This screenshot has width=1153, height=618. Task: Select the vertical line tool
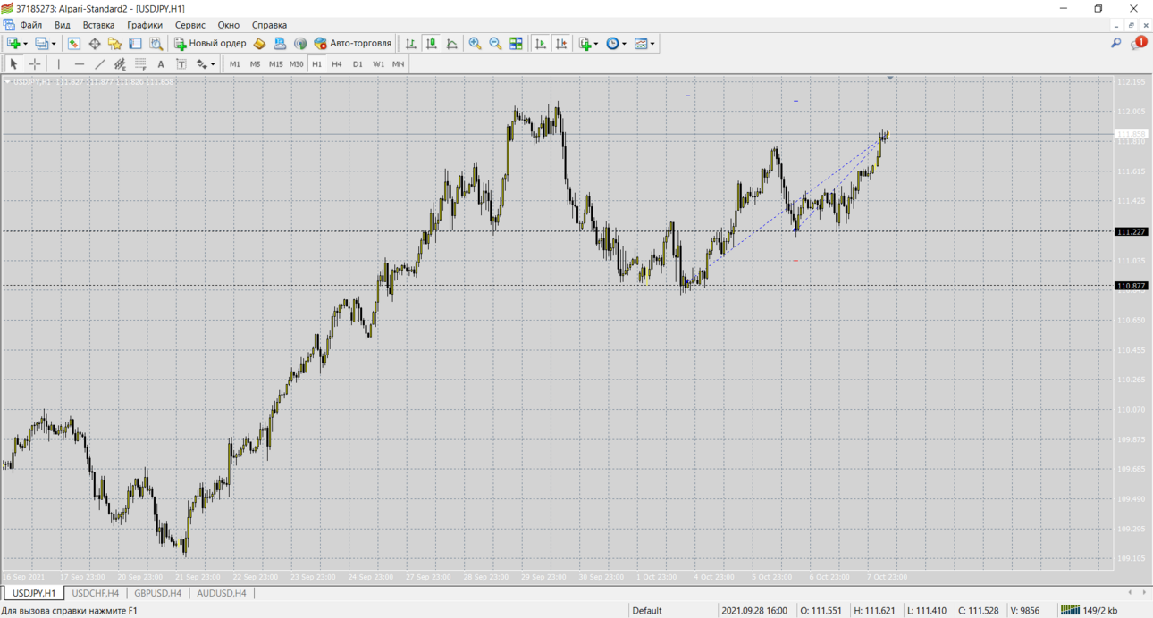pos(59,64)
